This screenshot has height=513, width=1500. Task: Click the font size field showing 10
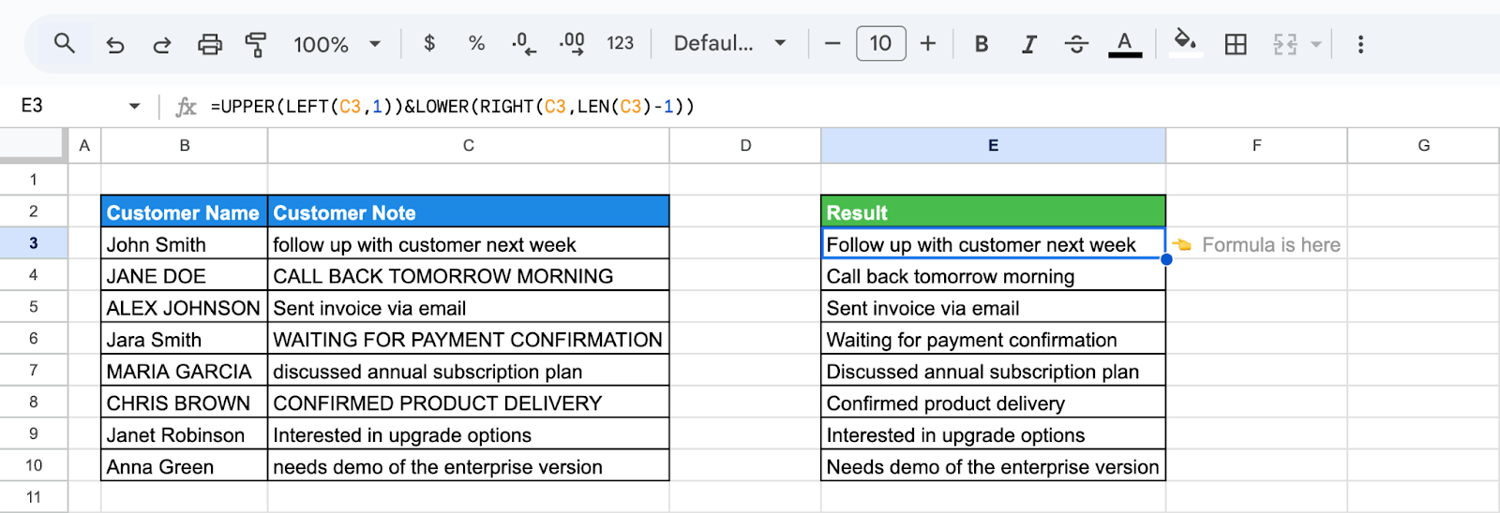click(x=880, y=43)
